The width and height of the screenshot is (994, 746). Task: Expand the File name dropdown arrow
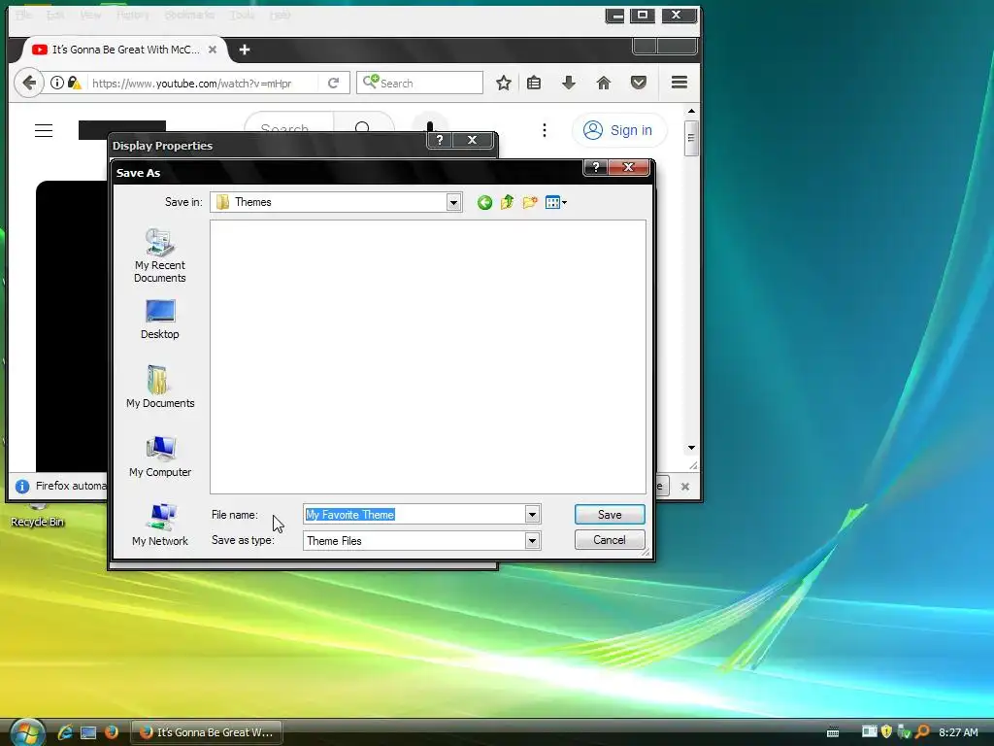(533, 515)
